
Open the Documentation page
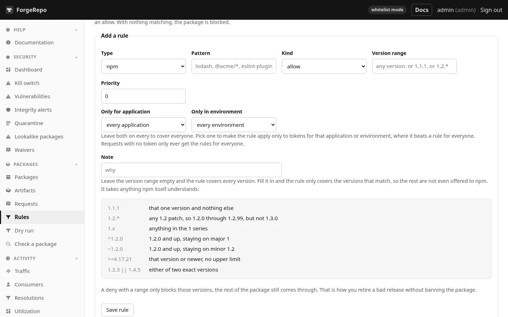[x=42, y=43]
